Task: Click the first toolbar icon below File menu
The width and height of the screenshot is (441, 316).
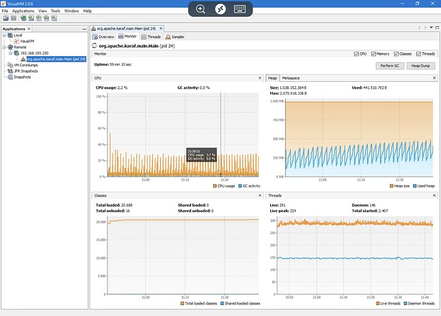Action: click(5, 19)
